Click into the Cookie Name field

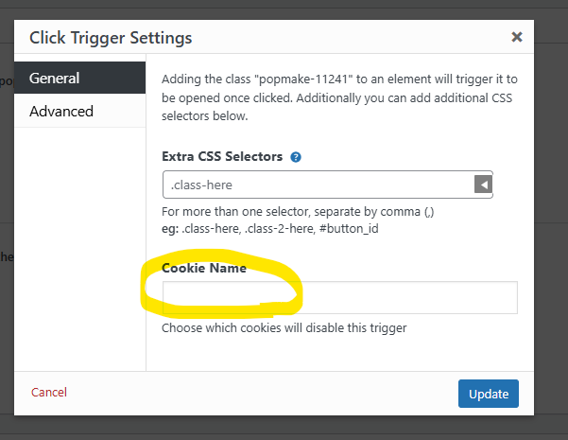click(340, 297)
